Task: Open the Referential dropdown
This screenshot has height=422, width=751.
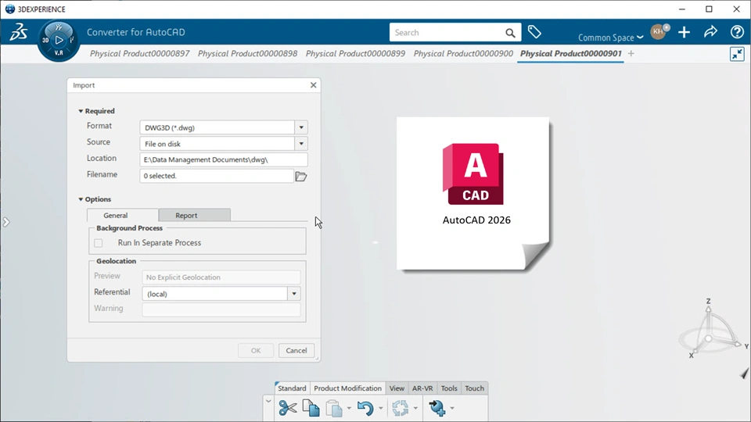Action: (x=294, y=294)
